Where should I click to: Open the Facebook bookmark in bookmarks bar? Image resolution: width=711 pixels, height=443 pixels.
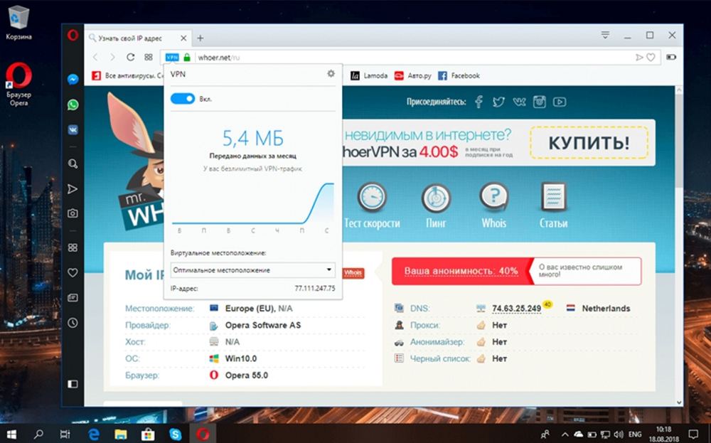click(x=459, y=75)
